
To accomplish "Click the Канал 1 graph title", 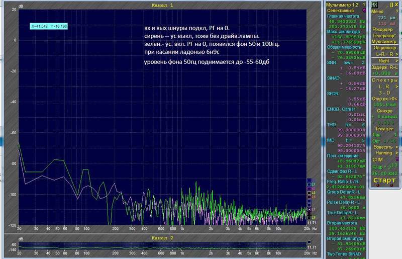I will tap(162, 5).
